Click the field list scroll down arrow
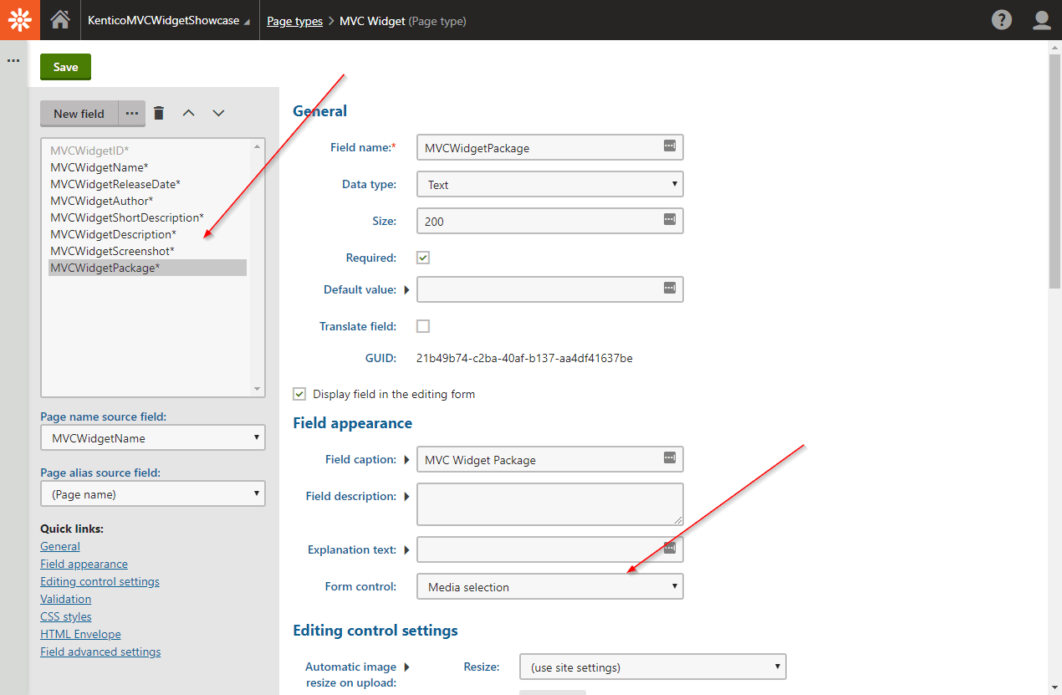 [258, 389]
